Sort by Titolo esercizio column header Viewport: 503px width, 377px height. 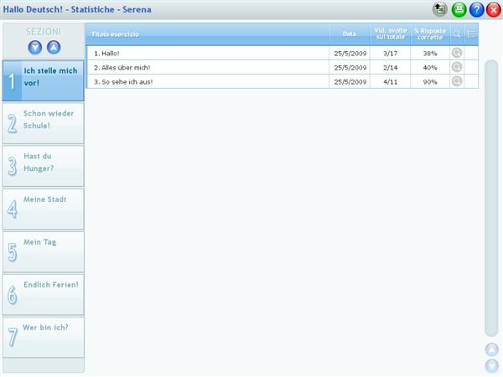click(x=207, y=34)
